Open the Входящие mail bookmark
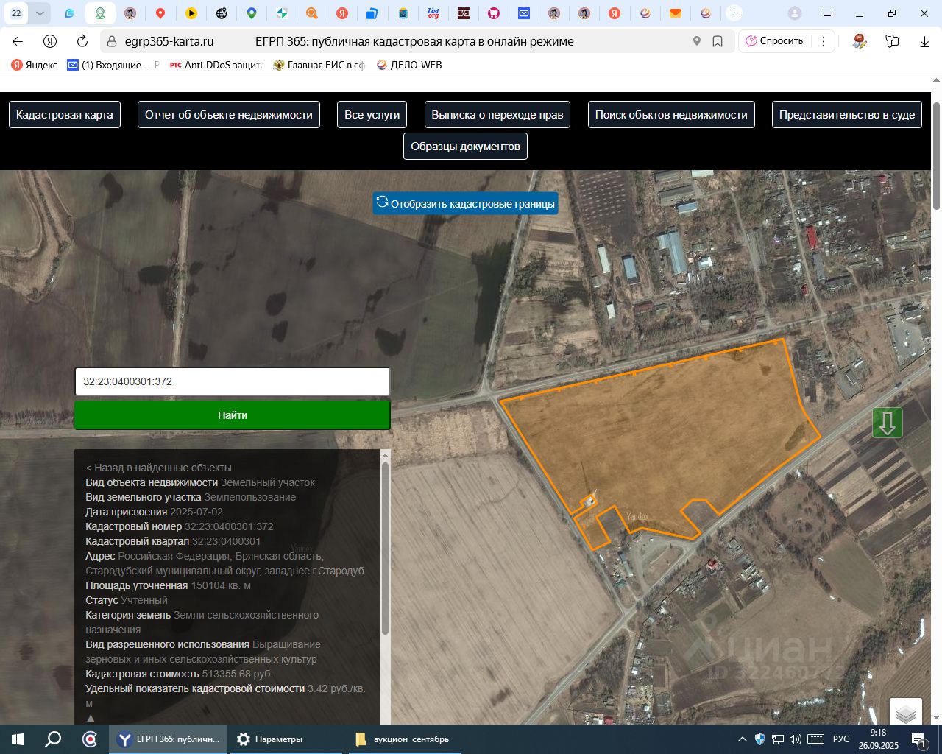Screen dimensions: 942x754 [x=113, y=65]
